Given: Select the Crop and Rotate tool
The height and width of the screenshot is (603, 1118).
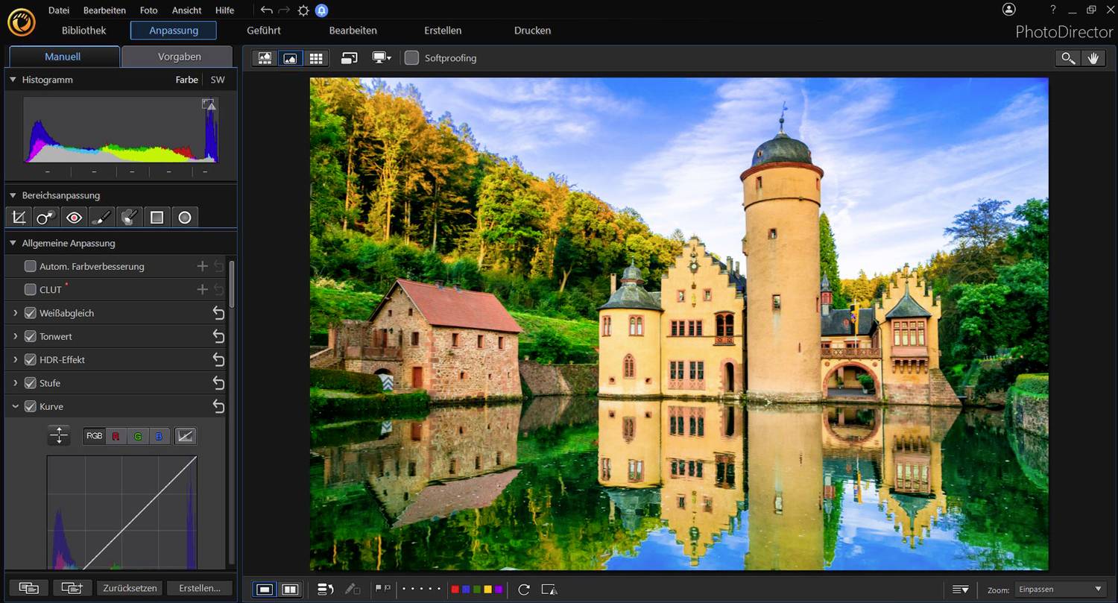Looking at the screenshot, I should (19, 217).
